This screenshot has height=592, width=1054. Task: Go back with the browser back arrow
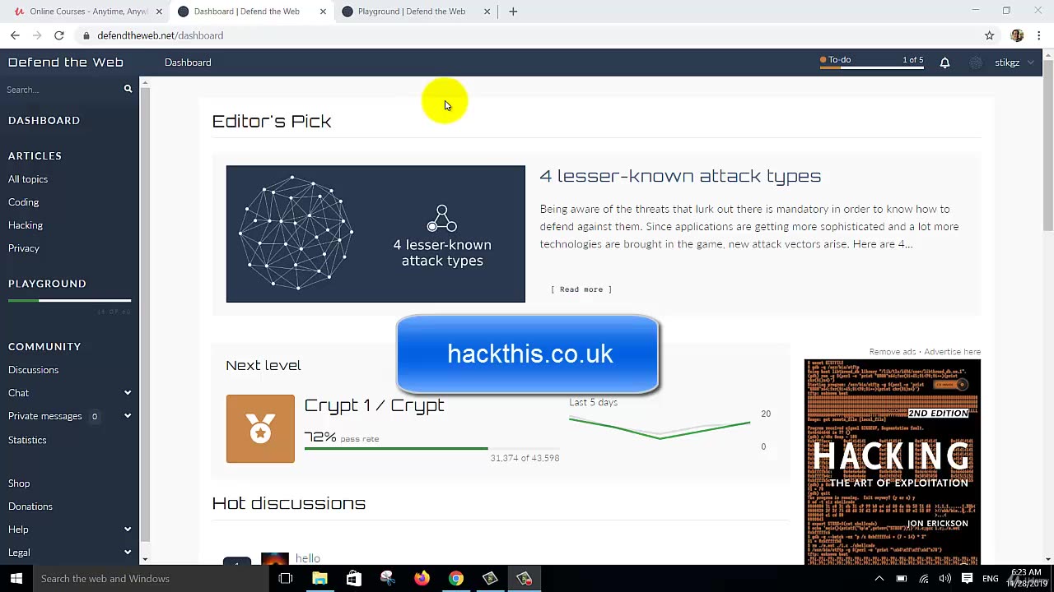coord(15,35)
